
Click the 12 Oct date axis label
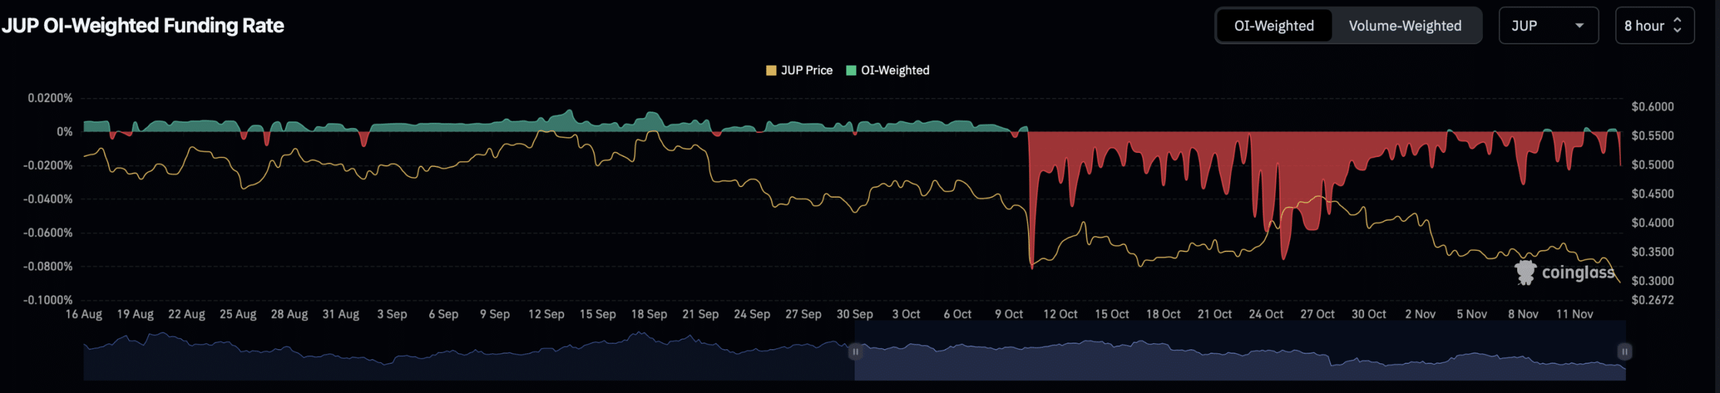1060,314
